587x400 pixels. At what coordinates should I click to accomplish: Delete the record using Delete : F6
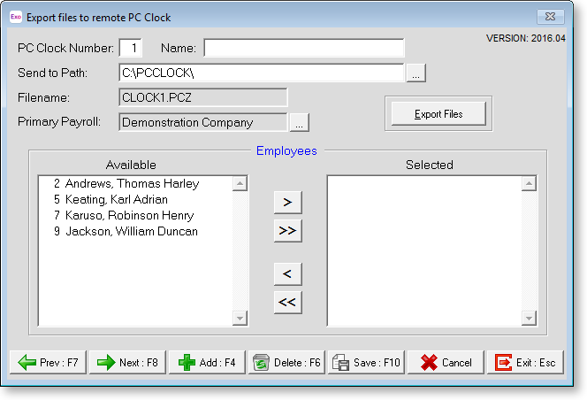tap(286, 363)
